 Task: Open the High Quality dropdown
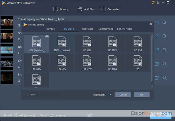(x=102, y=95)
